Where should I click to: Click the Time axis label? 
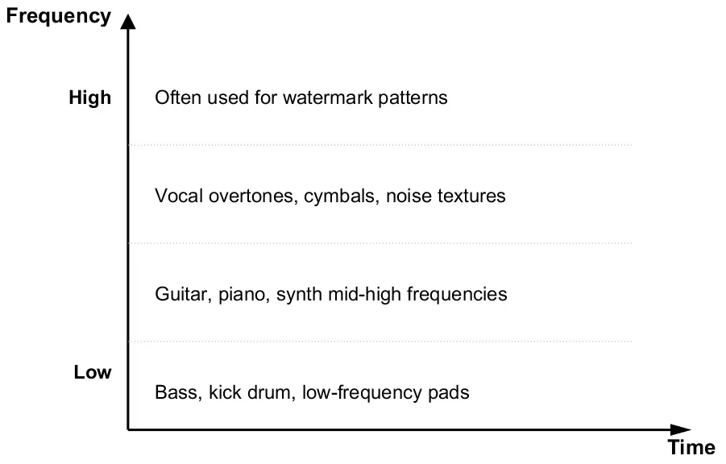pos(691,448)
